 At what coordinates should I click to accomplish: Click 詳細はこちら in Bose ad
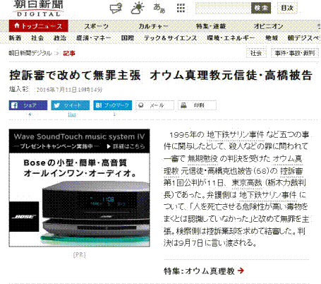pyautogui.click(x=126, y=146)
